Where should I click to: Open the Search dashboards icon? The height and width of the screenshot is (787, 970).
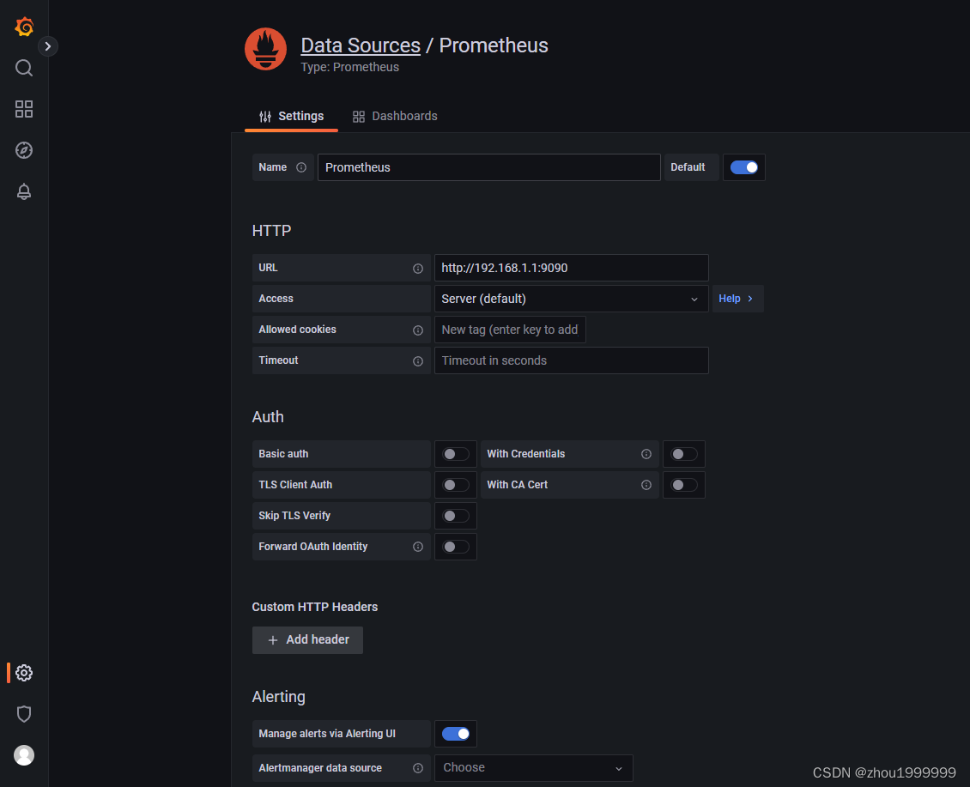pos(24,68)
